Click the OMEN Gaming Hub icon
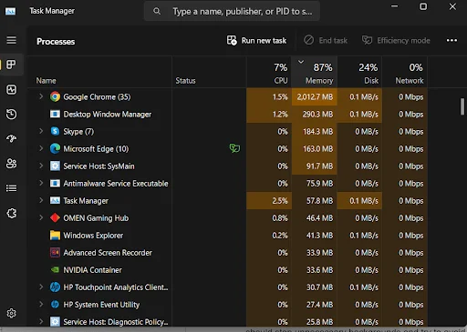The height and width of the screenshot is (332, 467). (55, 217)
